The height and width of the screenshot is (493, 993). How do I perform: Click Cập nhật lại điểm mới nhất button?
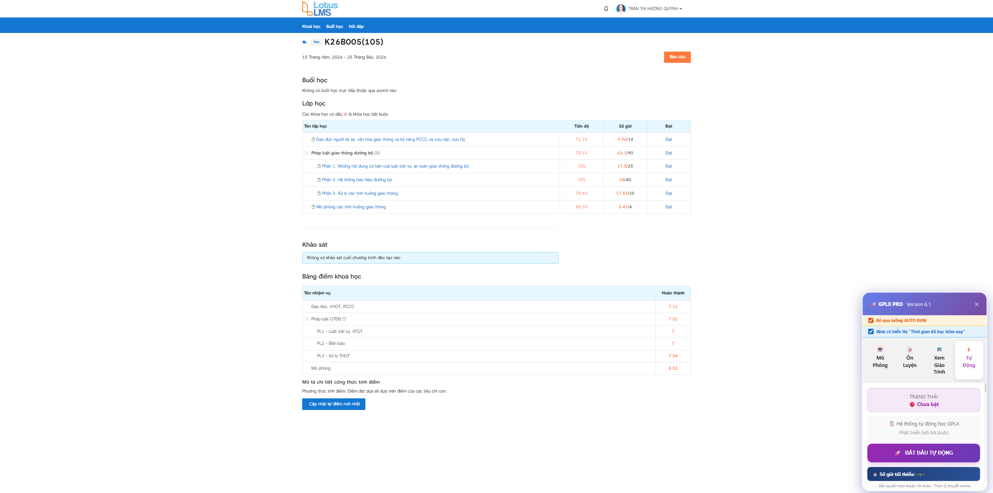334,404
